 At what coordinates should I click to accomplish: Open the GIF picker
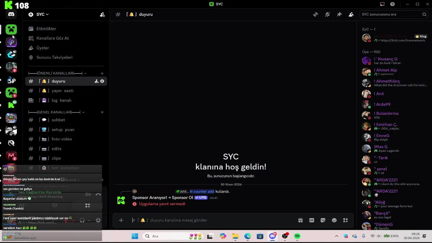click(312, 220)
